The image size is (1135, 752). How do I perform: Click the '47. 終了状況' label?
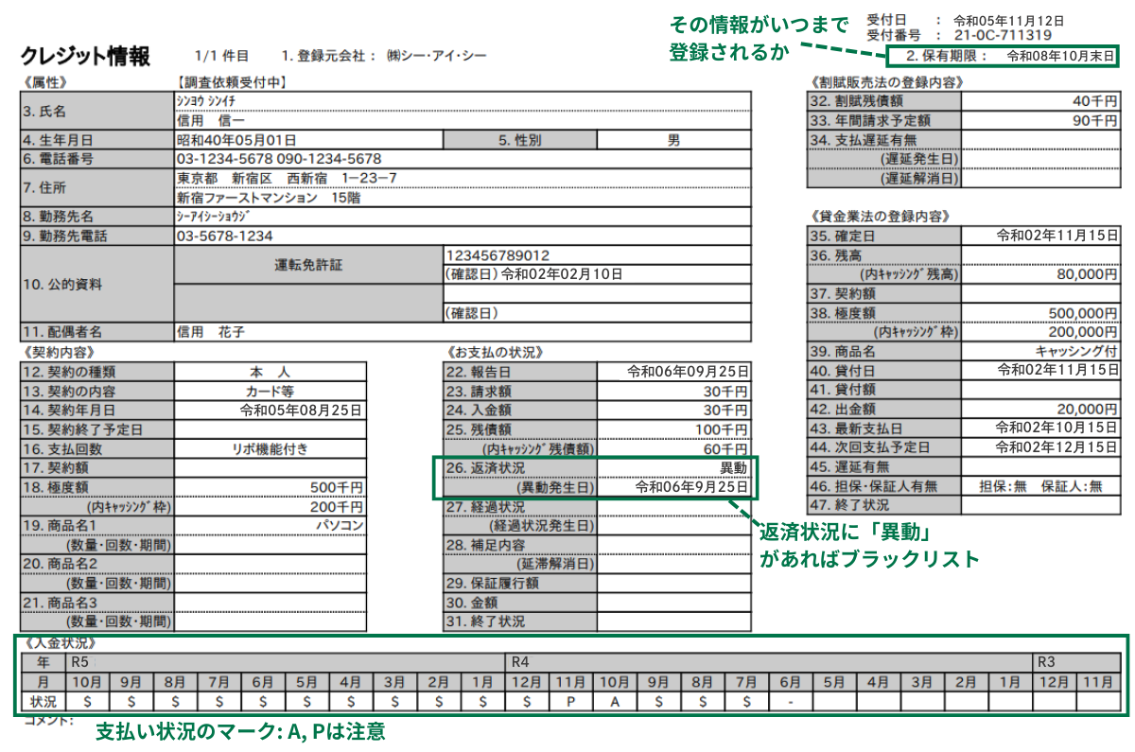point(848,505)
